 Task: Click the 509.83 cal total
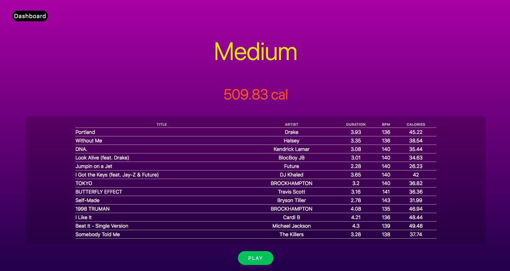255,94
